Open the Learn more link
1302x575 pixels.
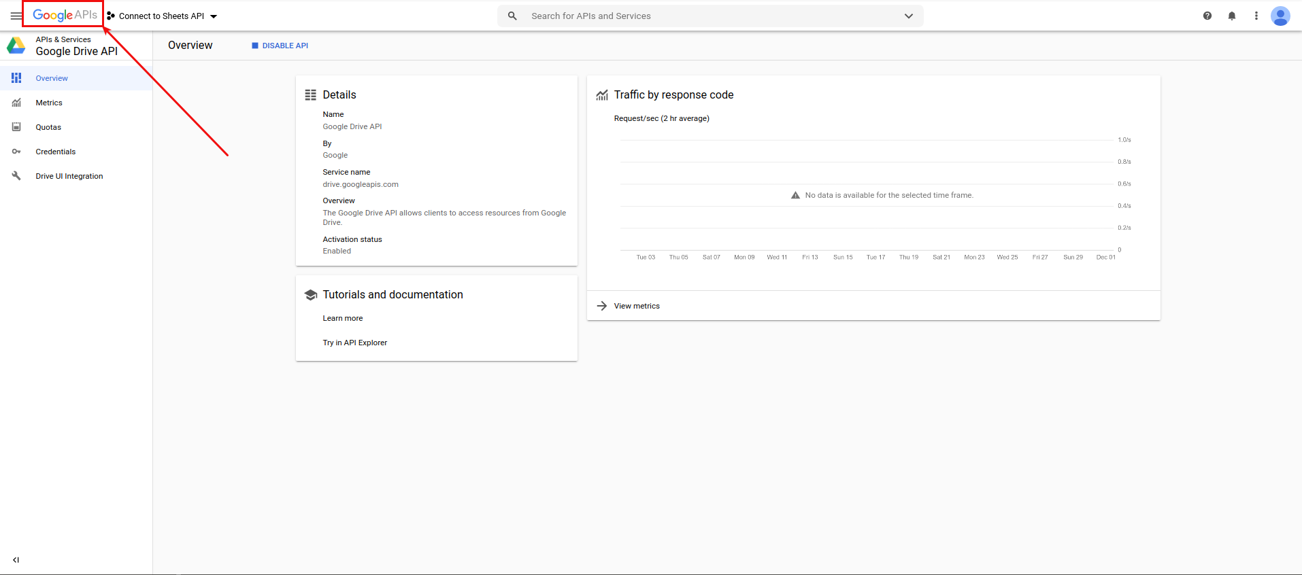pyautogui.click(x=343, y=318)
